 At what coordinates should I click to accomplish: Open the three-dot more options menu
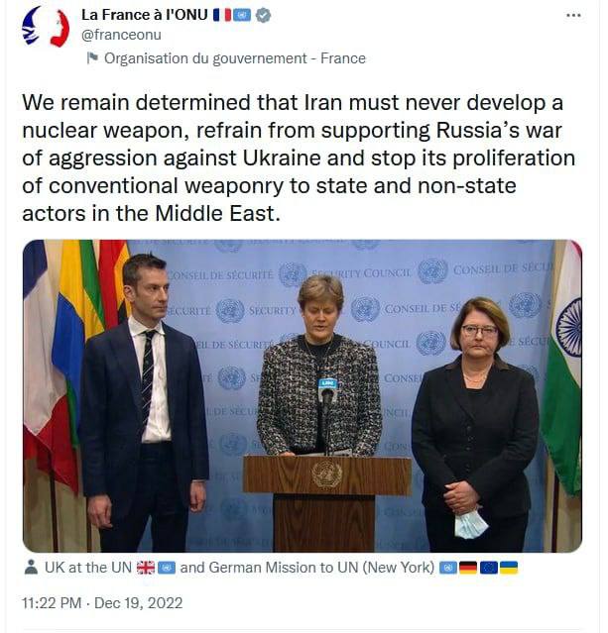pyautogui.click(x=573, y=16)
